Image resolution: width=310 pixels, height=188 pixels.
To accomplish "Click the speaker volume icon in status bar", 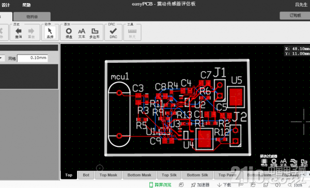I will tap(278, 185).
